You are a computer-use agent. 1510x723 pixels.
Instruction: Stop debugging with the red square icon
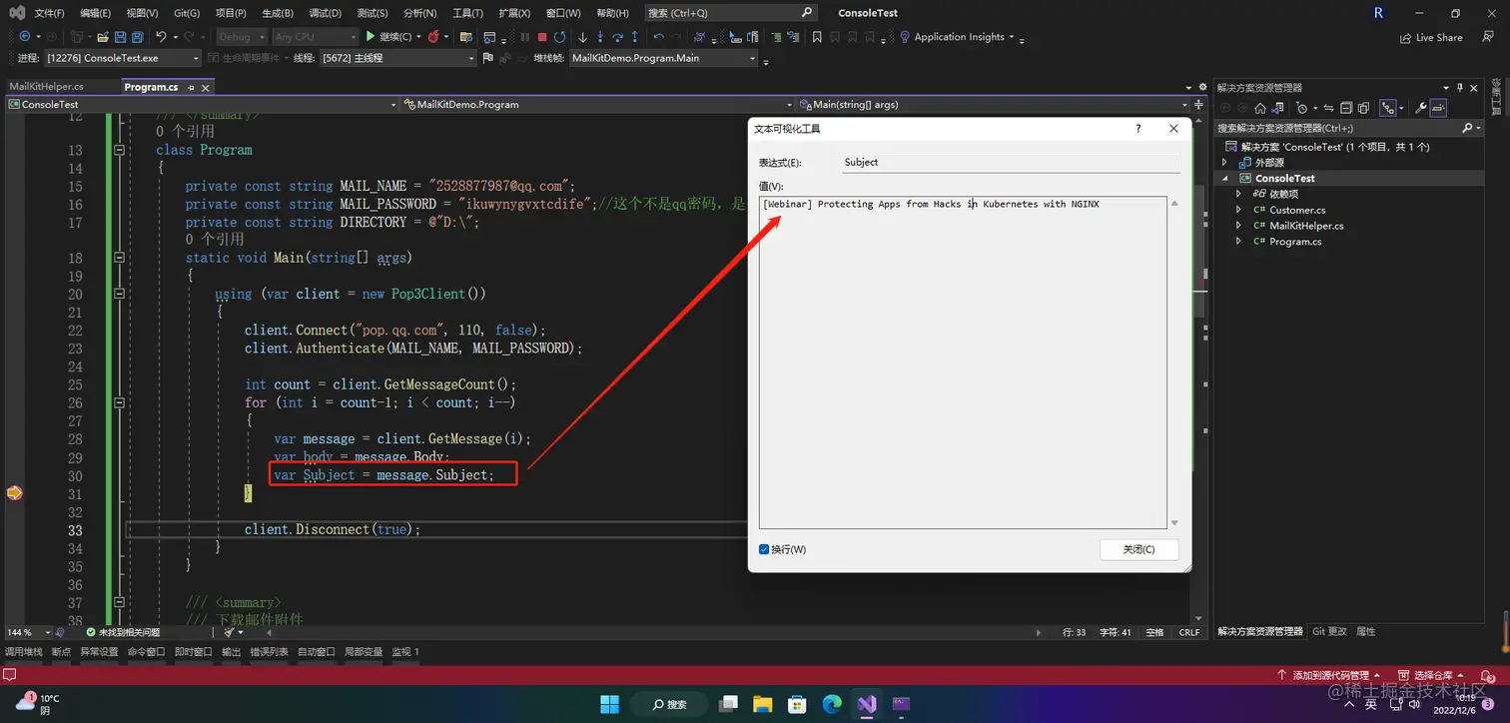click(542, 37)
